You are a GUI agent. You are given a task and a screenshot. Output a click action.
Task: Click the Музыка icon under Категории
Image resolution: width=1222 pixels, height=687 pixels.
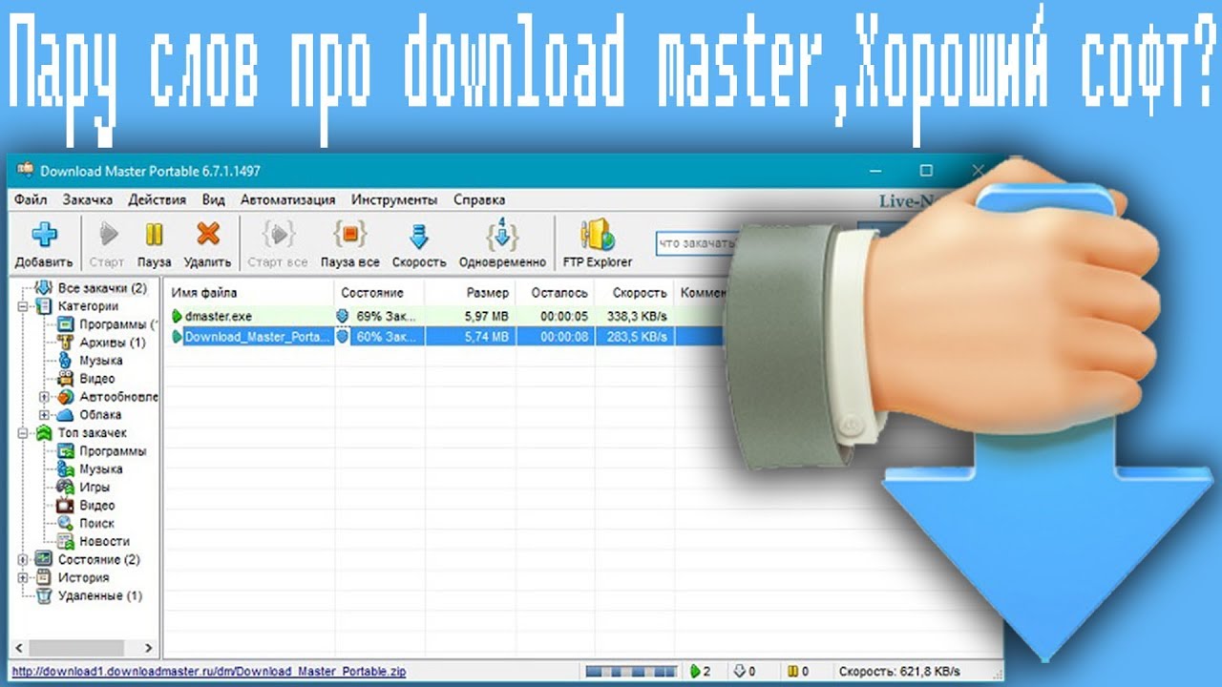[x=65, y=361]
